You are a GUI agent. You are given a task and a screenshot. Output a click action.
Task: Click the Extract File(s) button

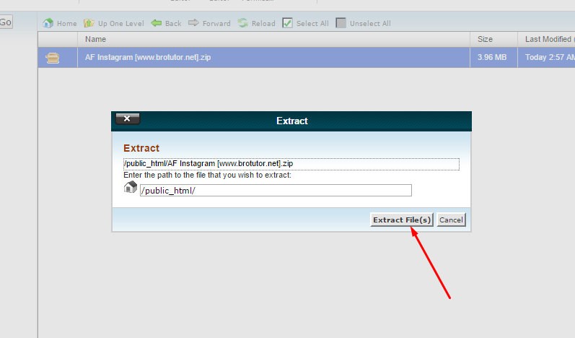coord(402,220)
